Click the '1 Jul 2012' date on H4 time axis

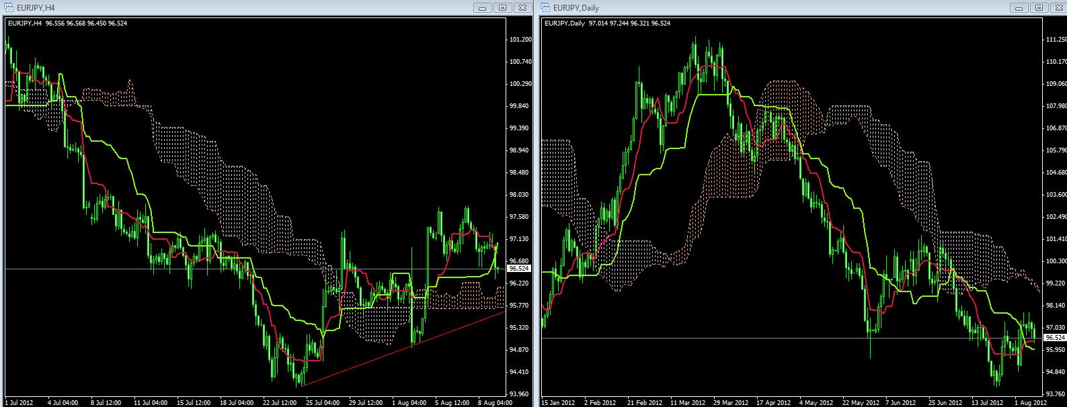[x=19, y=402]
